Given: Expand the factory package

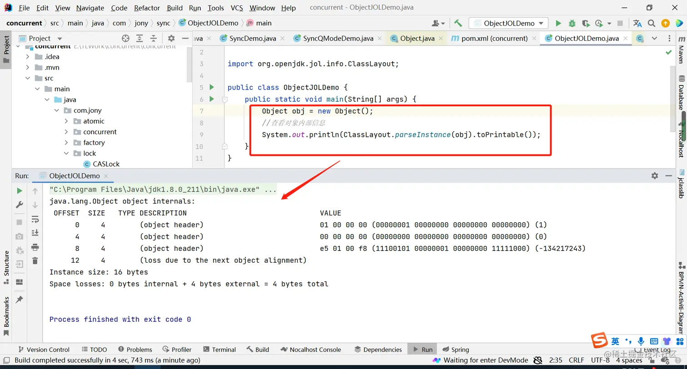Looking at the screenshot, I should click(x=66, y=143).
